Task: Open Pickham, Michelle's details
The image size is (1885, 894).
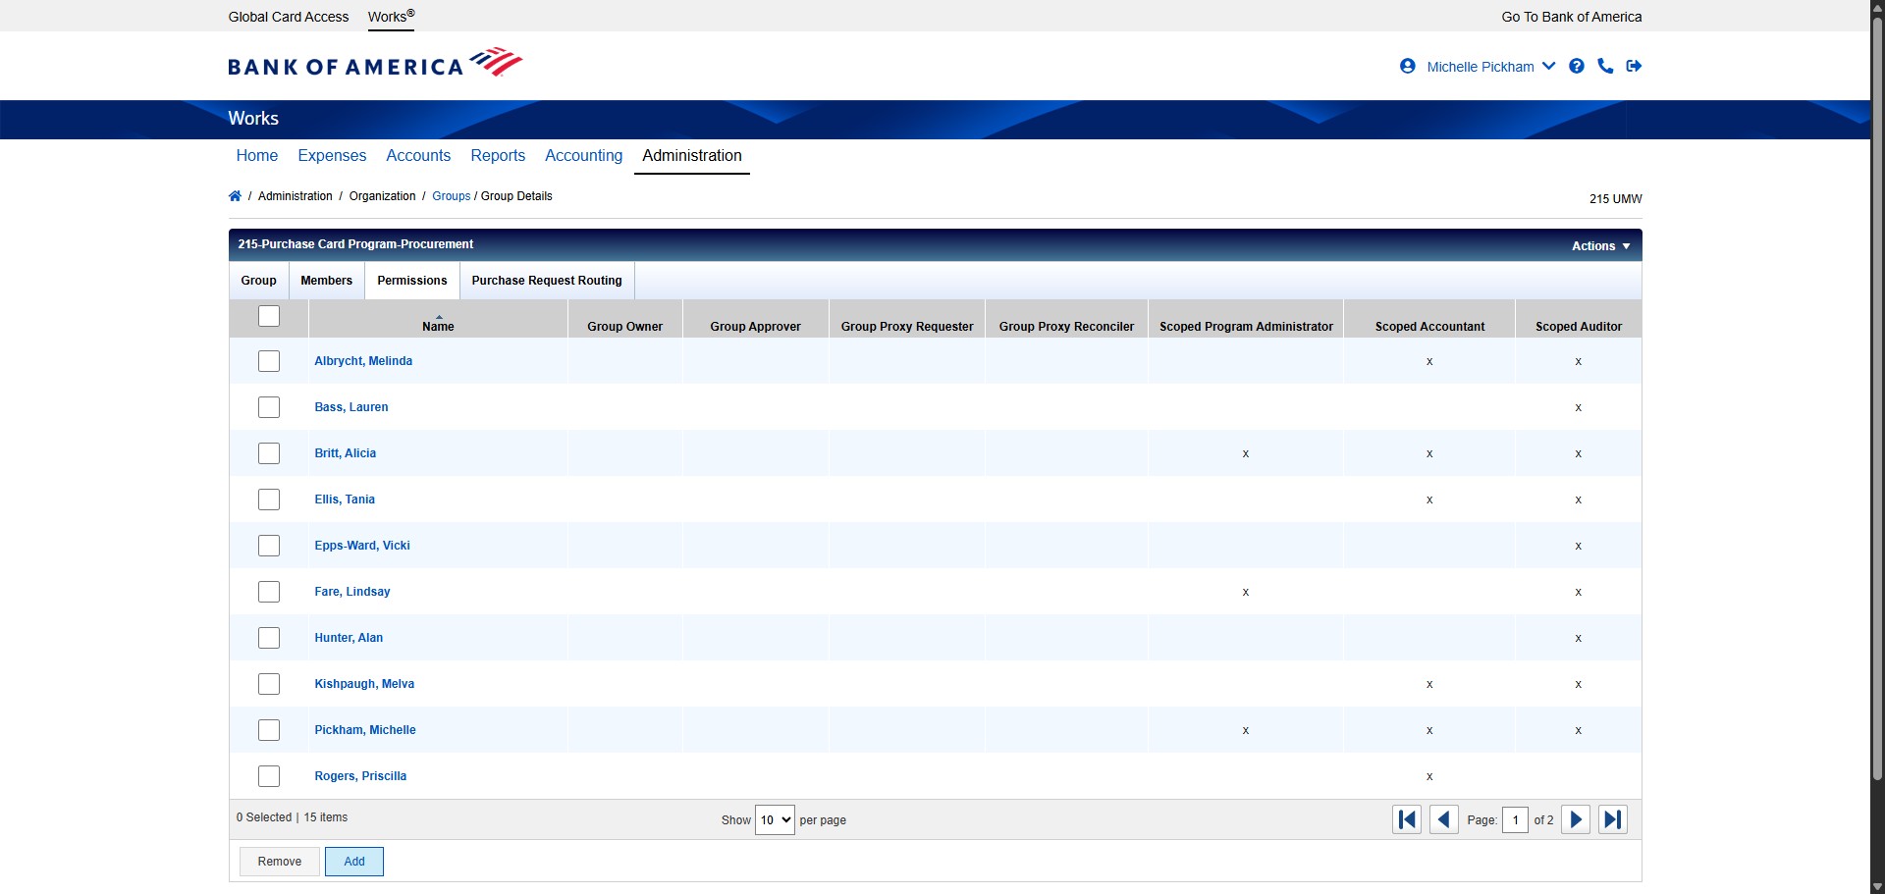Action: pos(365,730)
